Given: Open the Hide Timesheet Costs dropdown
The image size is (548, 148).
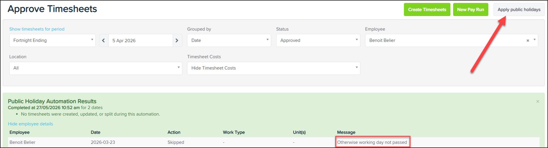Looking at the screenshot, I should point(274,68).
